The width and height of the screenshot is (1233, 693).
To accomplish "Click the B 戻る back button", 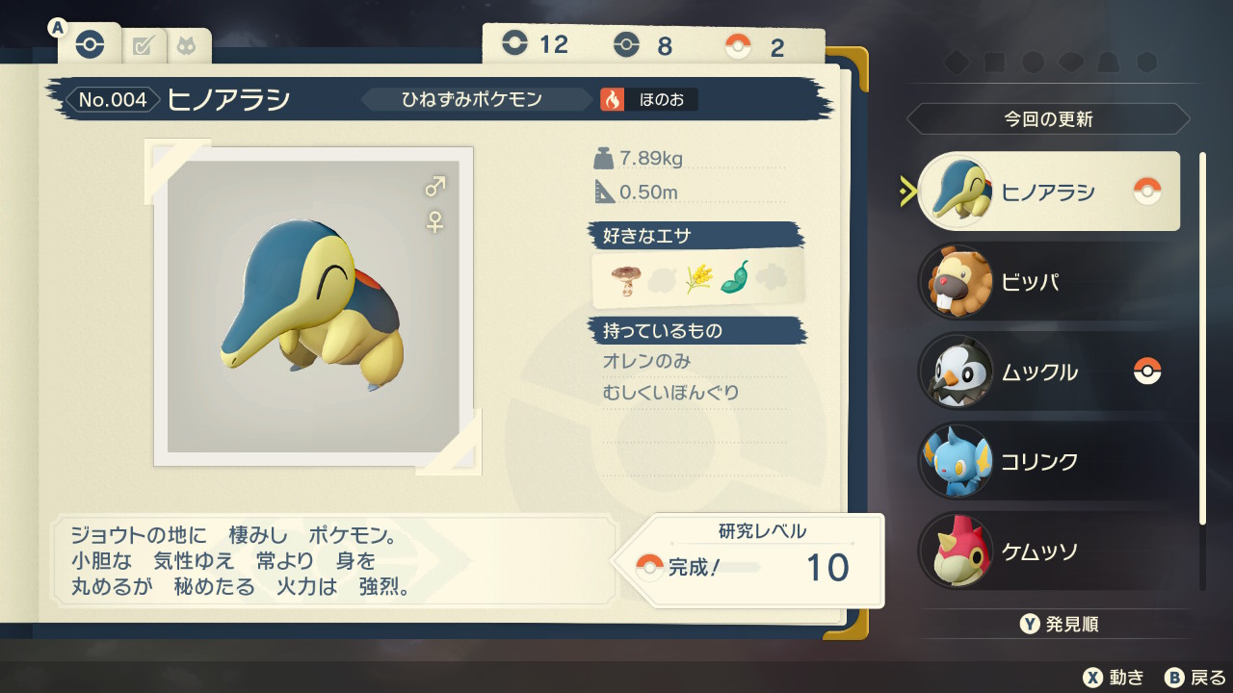I will [1195, 677].
